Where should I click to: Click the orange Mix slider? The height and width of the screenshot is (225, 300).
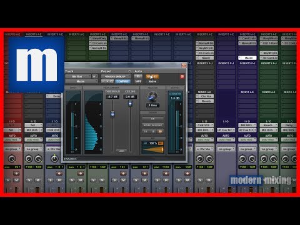[x=153, y=149]
